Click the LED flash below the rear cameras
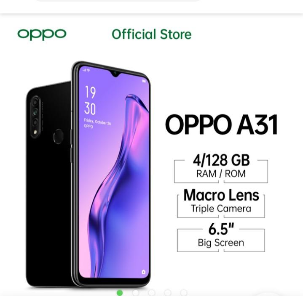Screen dimensions: 303x296 [35, 132]
